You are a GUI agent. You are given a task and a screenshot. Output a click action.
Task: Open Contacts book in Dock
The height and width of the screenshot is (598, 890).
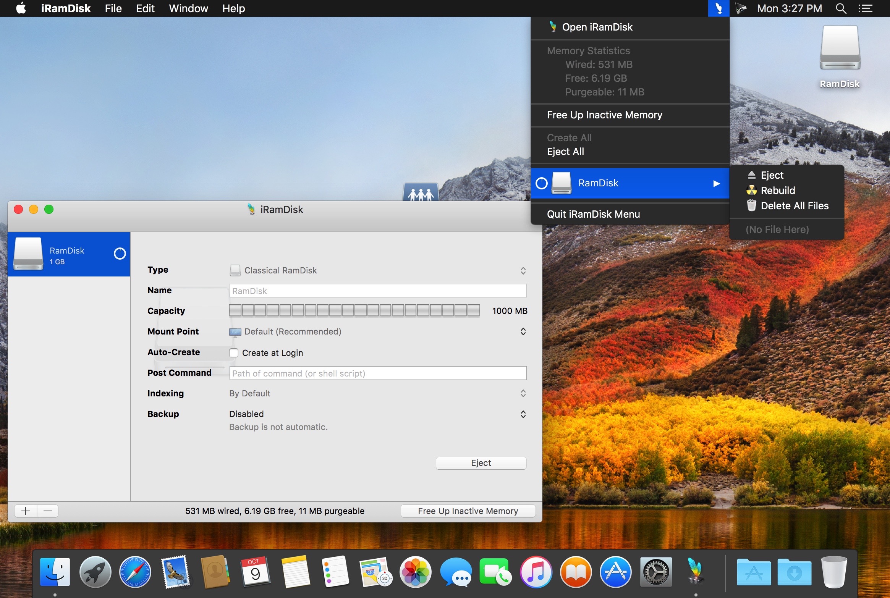tap(215, 572)
